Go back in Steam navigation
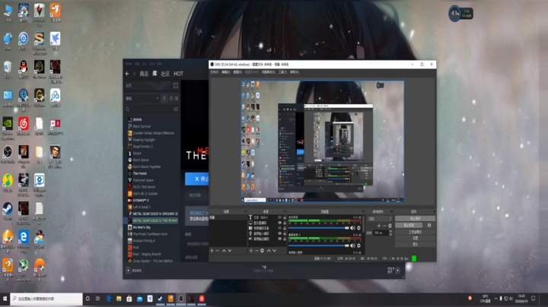 (x=127, y=74)
